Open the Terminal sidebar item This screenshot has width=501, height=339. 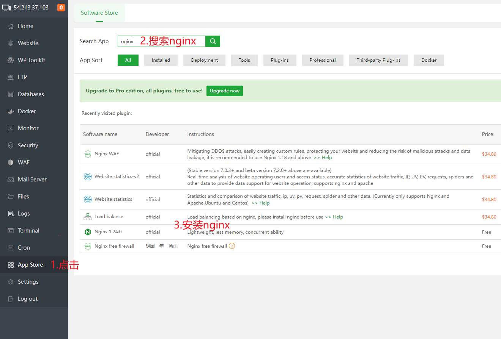pyautogui.click(x=28, y=231)
